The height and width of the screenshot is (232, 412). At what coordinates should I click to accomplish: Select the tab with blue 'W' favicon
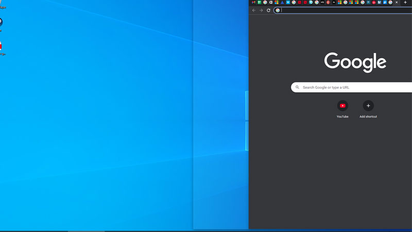tap(288, 3)
